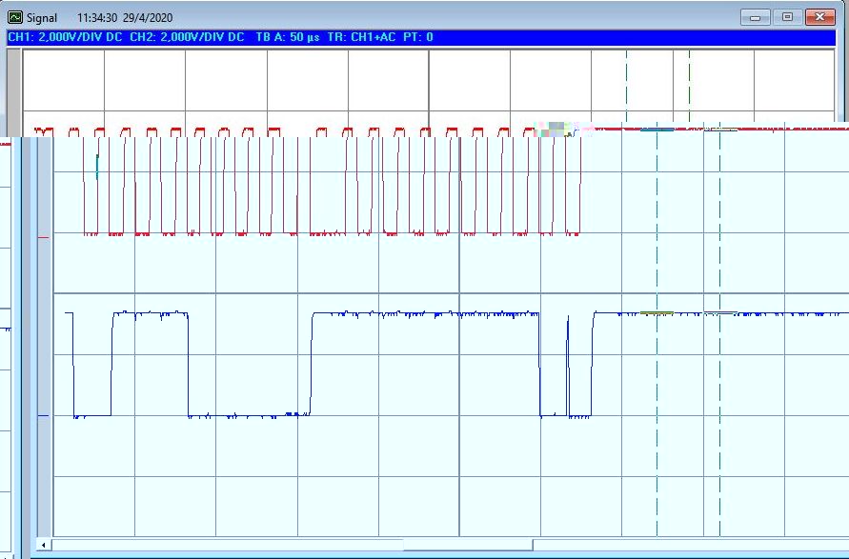This screenshot has width=849, height=559.
Task: Click the Signal window oscilloscope icon
Action: click(15, 17)
